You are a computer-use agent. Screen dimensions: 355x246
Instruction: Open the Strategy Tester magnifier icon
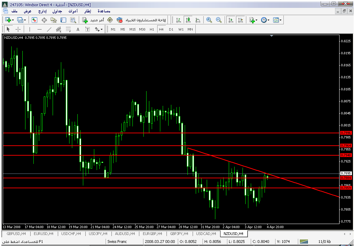click(x=73, y=20)
